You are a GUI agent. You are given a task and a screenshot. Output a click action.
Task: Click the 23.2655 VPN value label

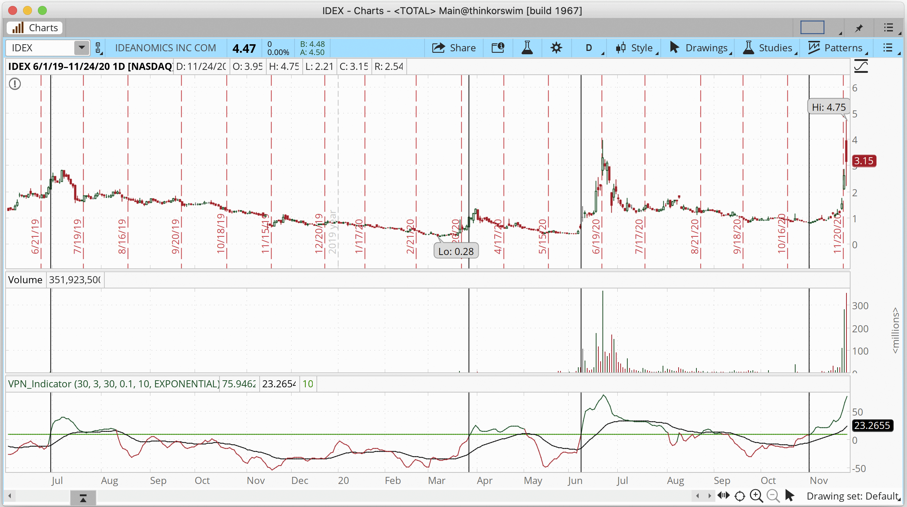(872, 425)
